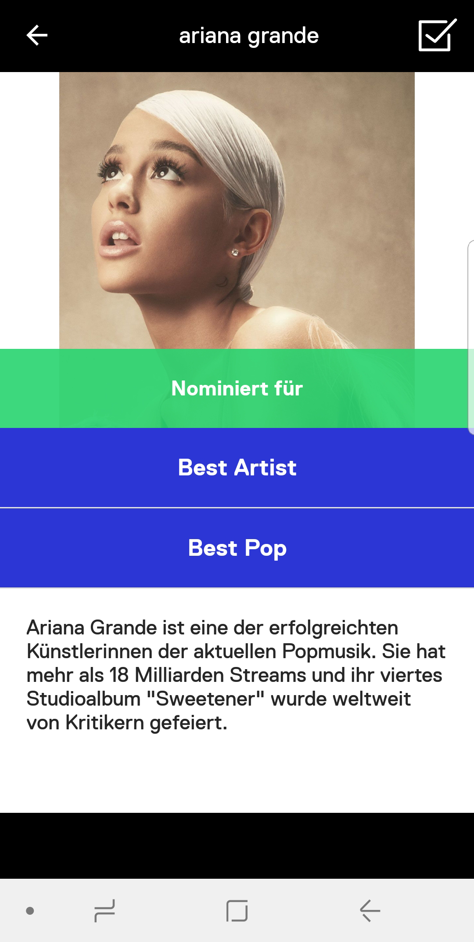Viewport: 474px width, 942px height.
Task: Tap the green 'Nominiert für' banner
Action: point(237,388)
